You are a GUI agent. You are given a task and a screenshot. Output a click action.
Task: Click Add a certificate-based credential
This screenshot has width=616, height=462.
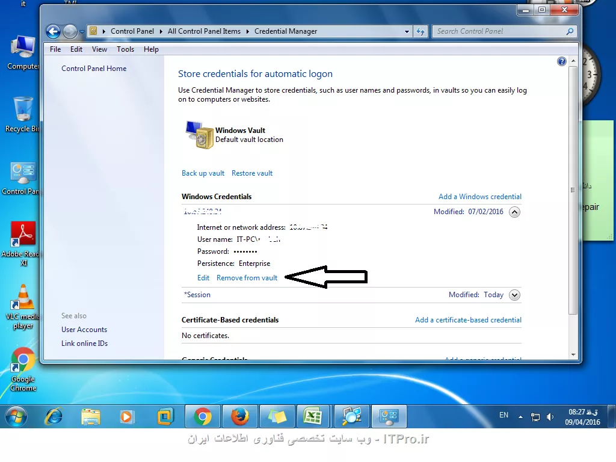[x=468, y=320]
